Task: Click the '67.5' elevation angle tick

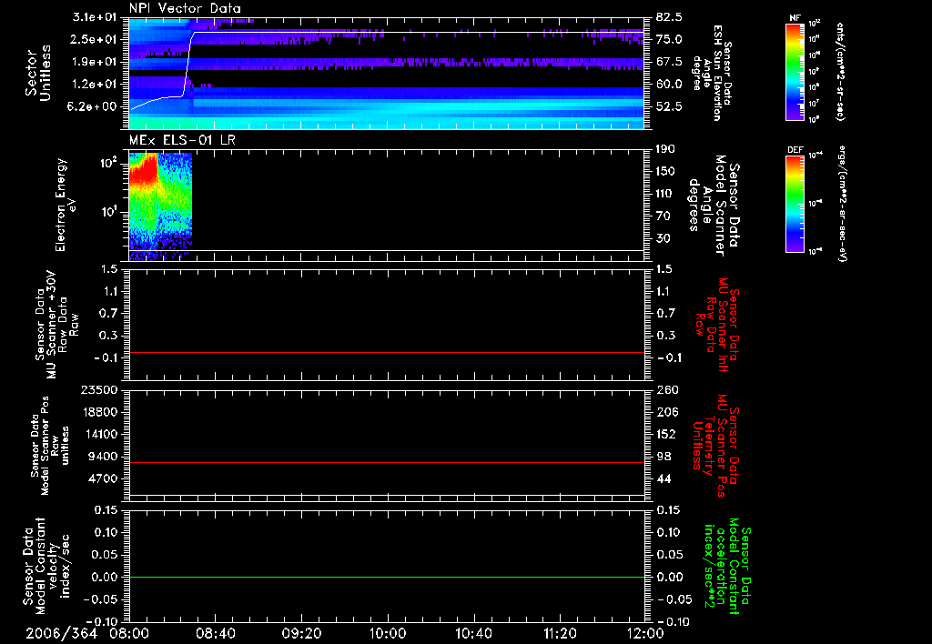Action: [x=669, y=62]
